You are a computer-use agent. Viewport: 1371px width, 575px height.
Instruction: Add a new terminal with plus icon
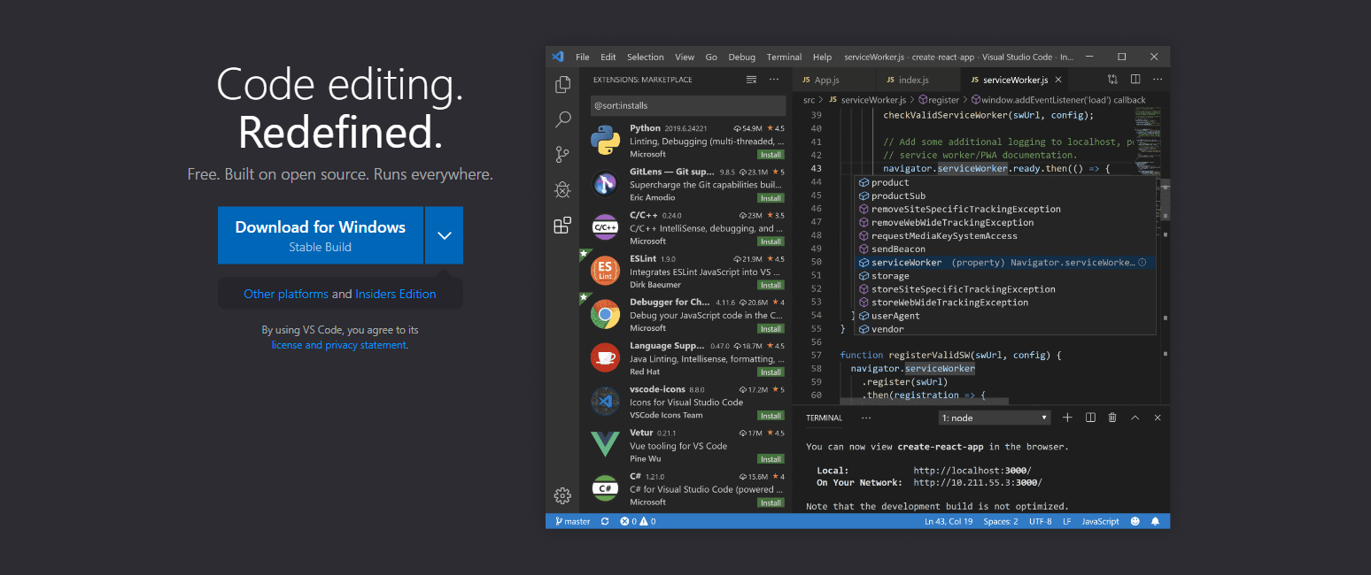(x=1067, y=418)
